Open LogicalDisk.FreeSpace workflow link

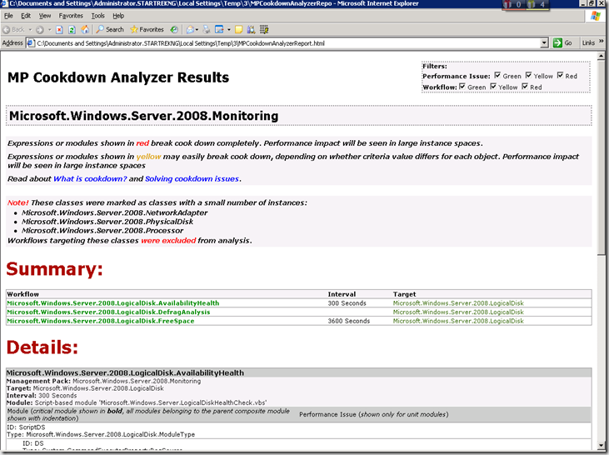pyautogui.click(x=101, y=321)
